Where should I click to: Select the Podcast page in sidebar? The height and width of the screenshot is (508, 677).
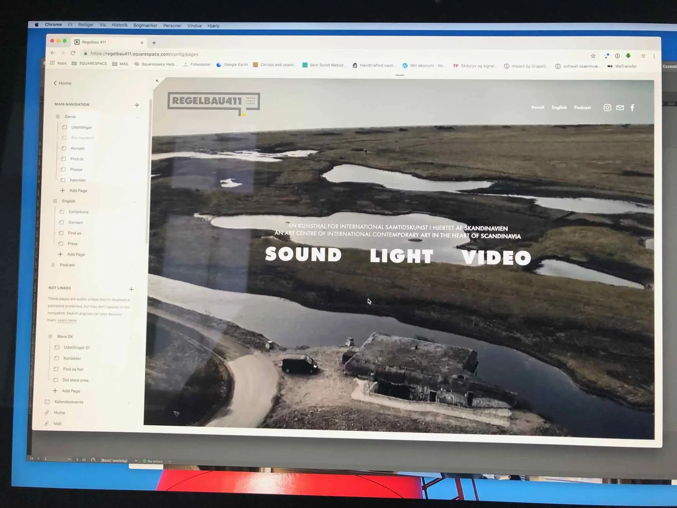(67, 265)
